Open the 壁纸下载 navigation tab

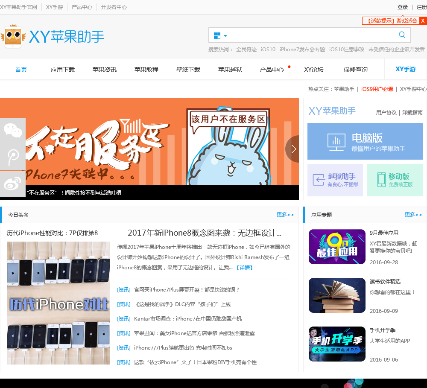tap(188, 70)
